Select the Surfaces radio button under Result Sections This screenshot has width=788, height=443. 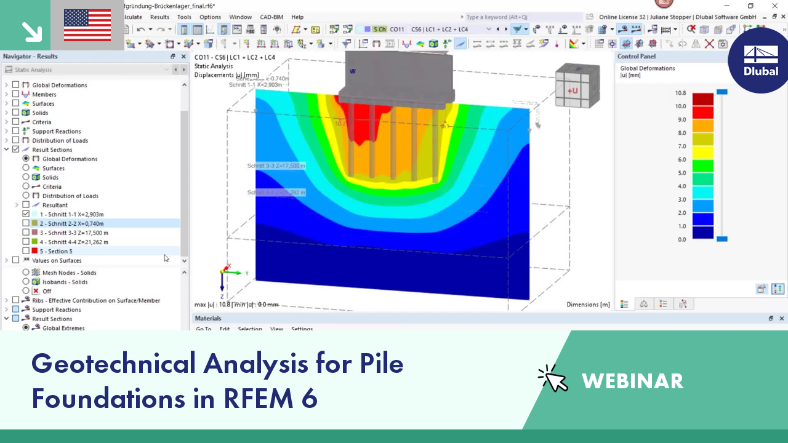pyautogui.click(x=25, y=168)
